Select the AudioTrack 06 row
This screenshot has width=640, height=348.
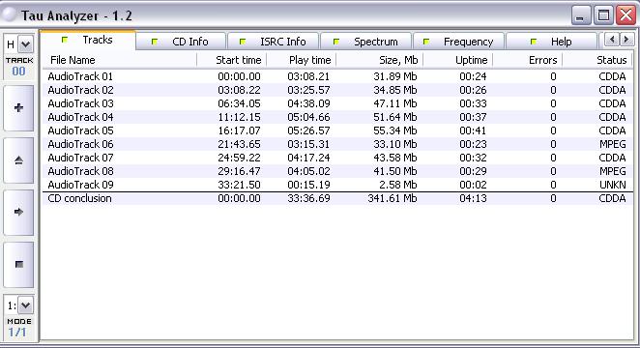(x=337, y=144)
